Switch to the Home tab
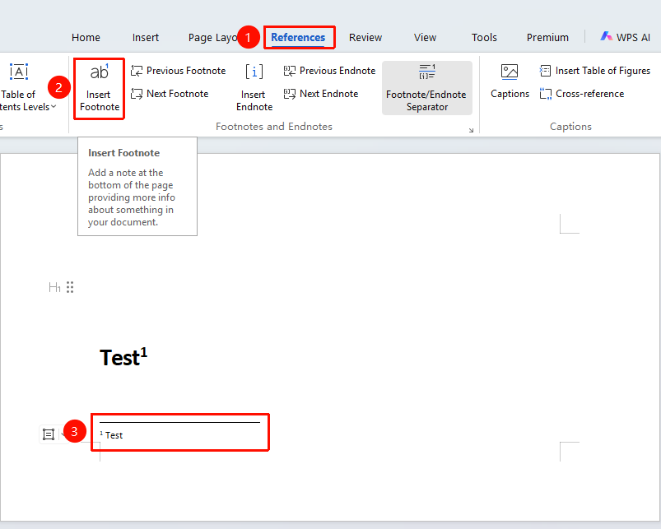Screen dimensions: 661x529 (x=86, y=38)
